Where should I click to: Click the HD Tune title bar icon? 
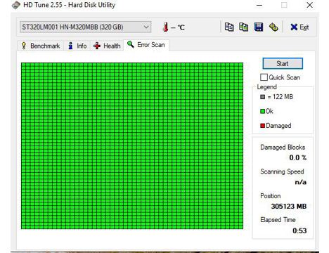point(16,5)
